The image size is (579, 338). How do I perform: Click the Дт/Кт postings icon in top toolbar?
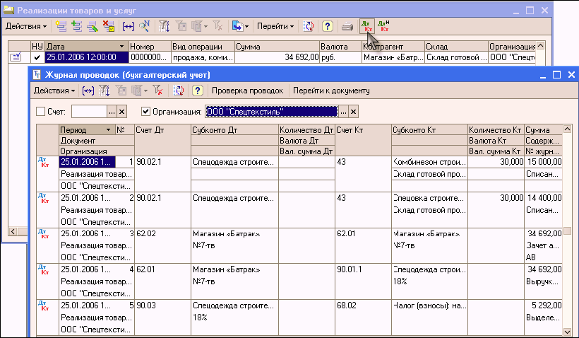366,26
